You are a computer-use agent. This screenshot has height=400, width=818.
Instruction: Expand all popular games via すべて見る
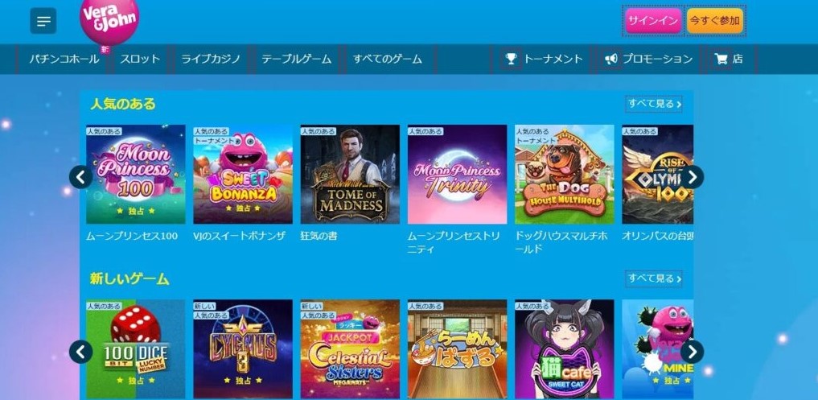654,104
